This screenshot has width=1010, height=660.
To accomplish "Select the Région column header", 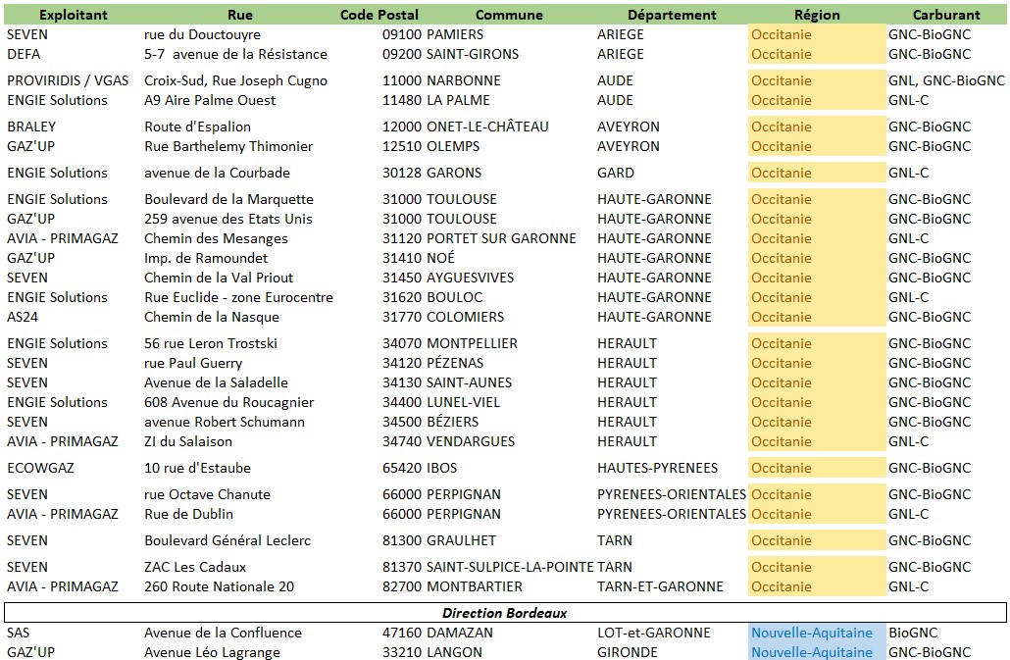I will click(817, 15).
